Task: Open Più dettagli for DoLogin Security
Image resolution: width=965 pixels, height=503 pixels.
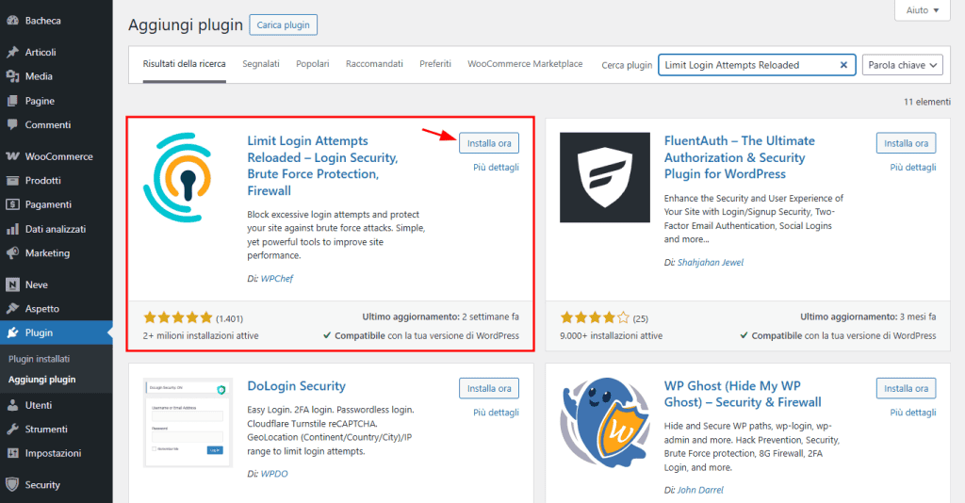Action: tap(496, 413)
